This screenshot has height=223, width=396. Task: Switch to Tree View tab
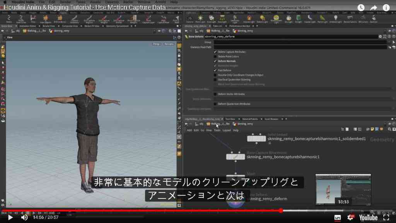pyautogui.click(x=230, y=119)
